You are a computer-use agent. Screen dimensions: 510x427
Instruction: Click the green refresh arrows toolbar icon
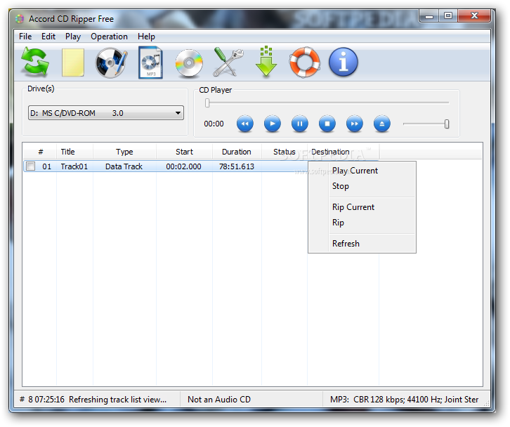point(35,63)
